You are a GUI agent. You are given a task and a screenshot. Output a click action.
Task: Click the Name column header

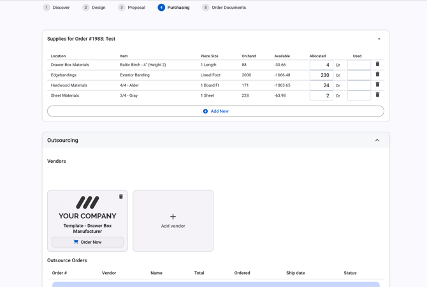tap(156, 273)
